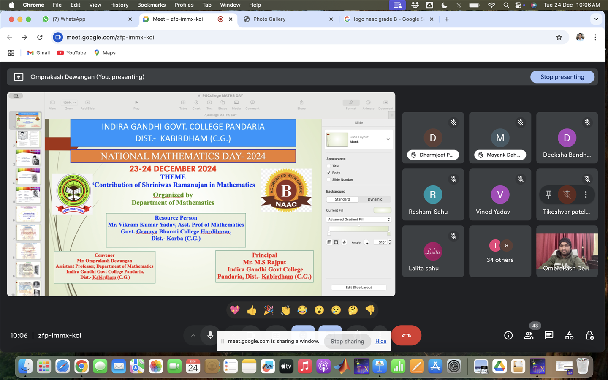
Task: Click Hide link on sharing bar
Action: [381, 341]
